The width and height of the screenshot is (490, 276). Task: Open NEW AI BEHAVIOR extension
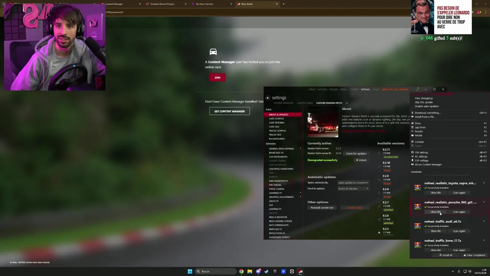(278, 217)
